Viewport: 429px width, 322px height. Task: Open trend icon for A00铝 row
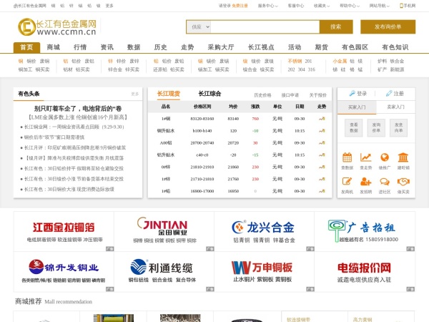click(322, 143)
